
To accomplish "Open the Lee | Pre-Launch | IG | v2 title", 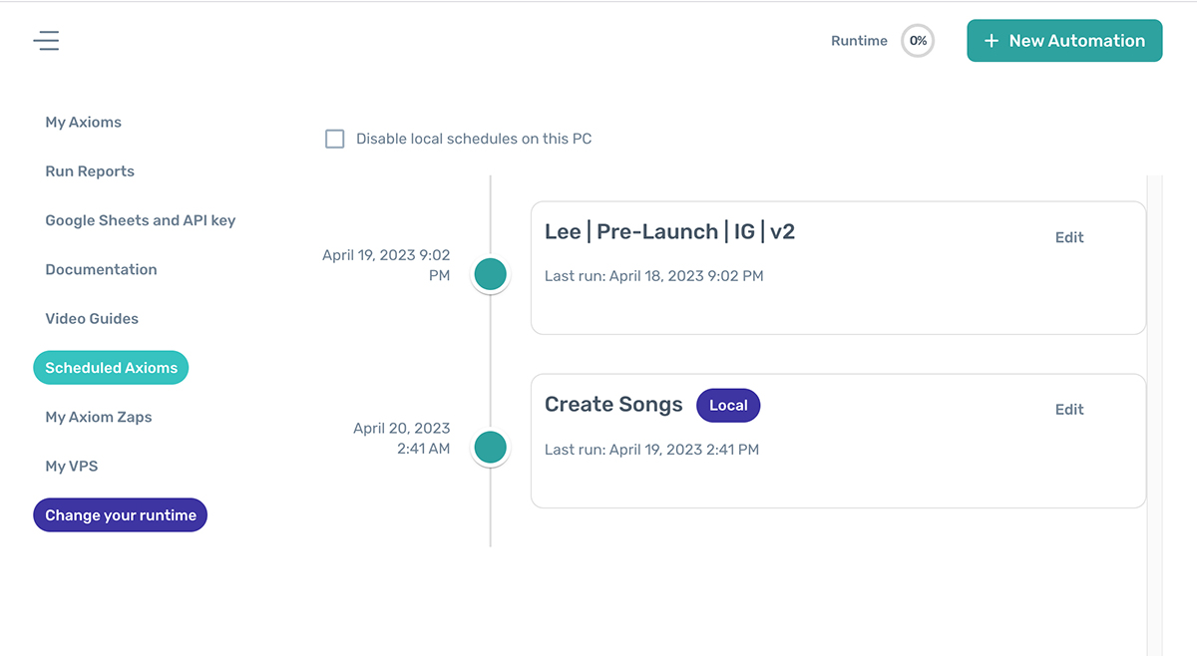I will tap(669, 232).
